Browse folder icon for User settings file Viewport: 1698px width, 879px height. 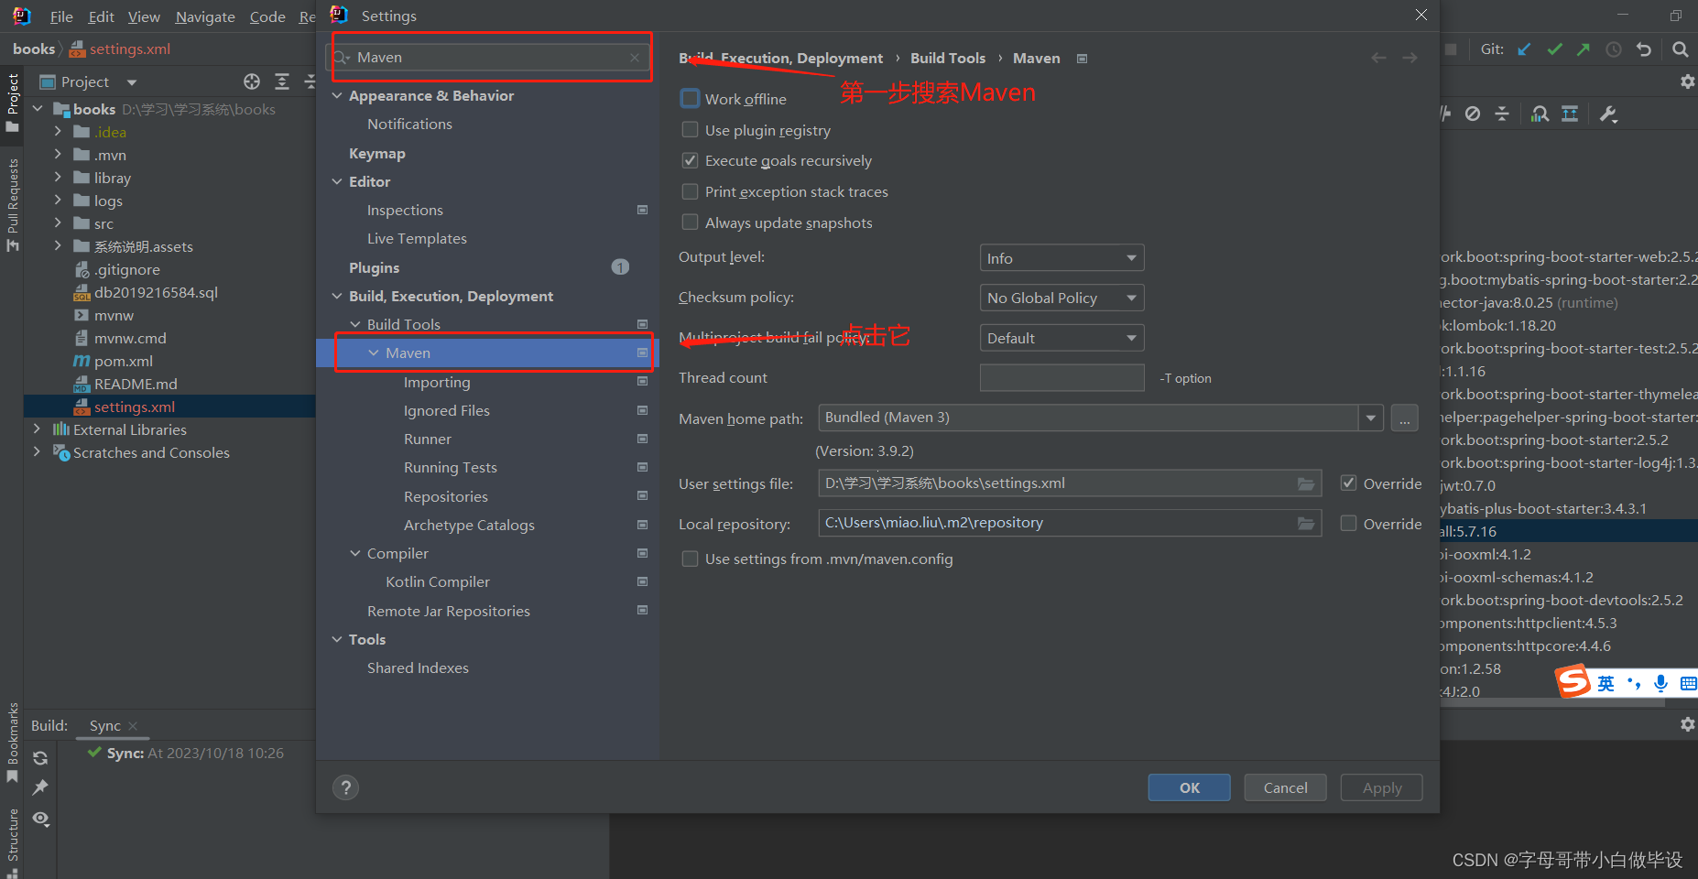1306,483
